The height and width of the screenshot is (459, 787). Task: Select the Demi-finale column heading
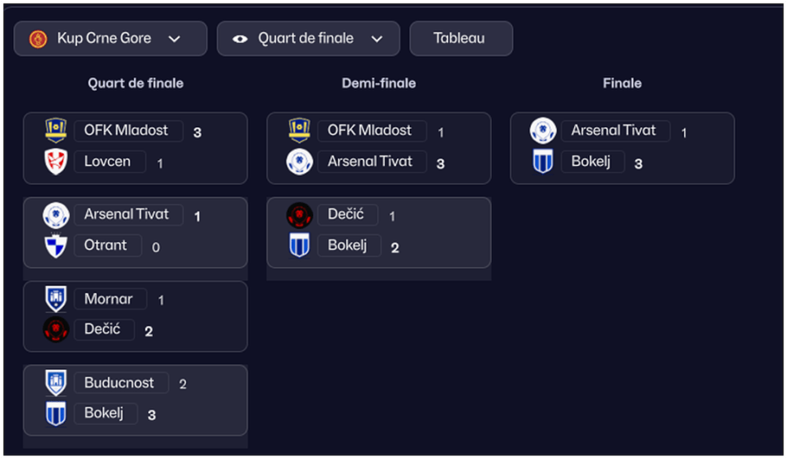379,84
